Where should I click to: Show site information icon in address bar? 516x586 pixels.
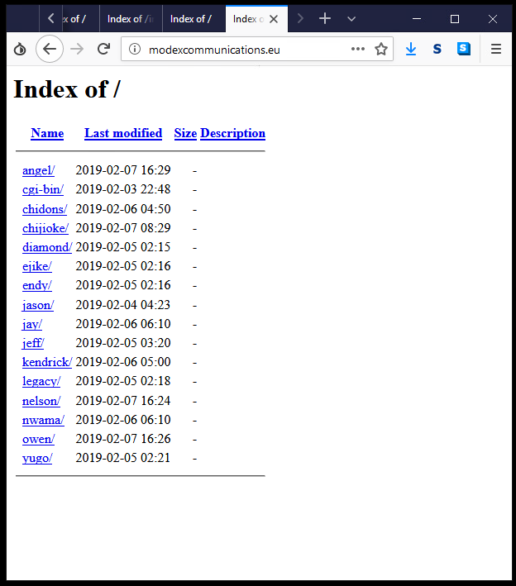click(x=136, y=49)
